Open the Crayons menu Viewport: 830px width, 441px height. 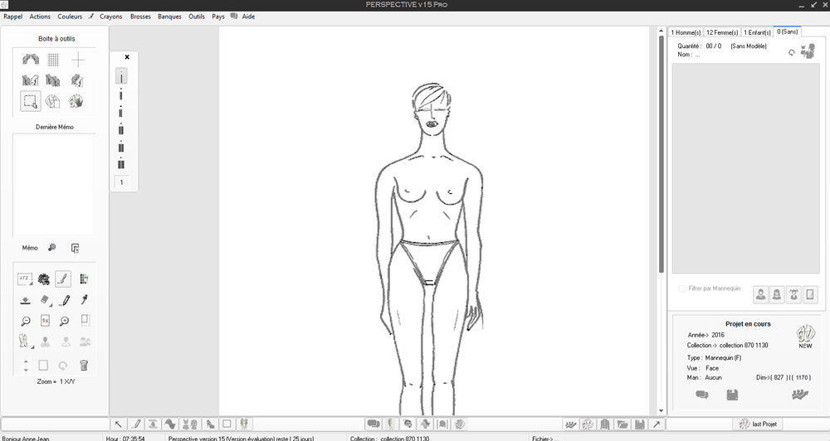click(x=110, y=17)
